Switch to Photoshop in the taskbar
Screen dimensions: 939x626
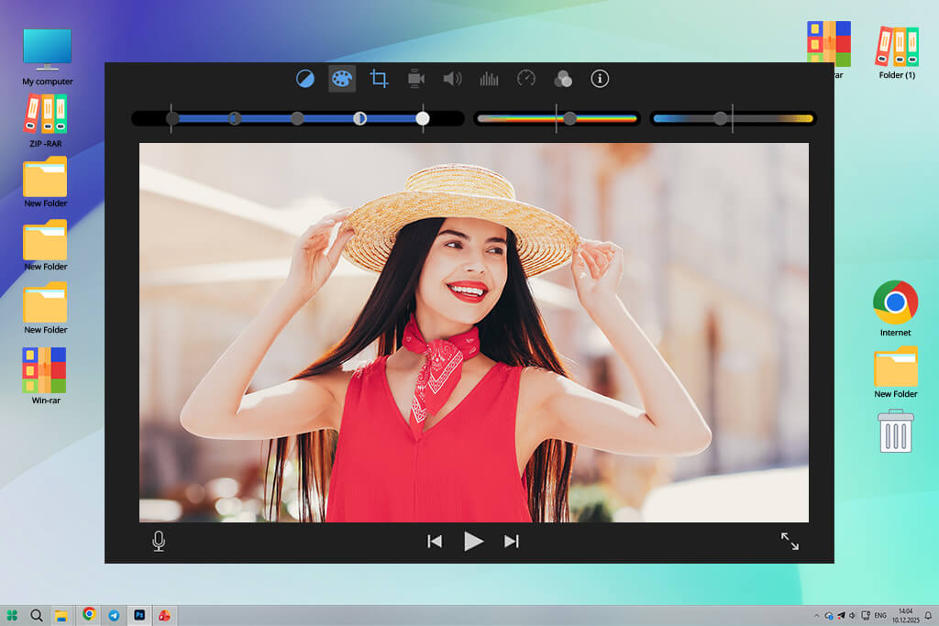139,615
